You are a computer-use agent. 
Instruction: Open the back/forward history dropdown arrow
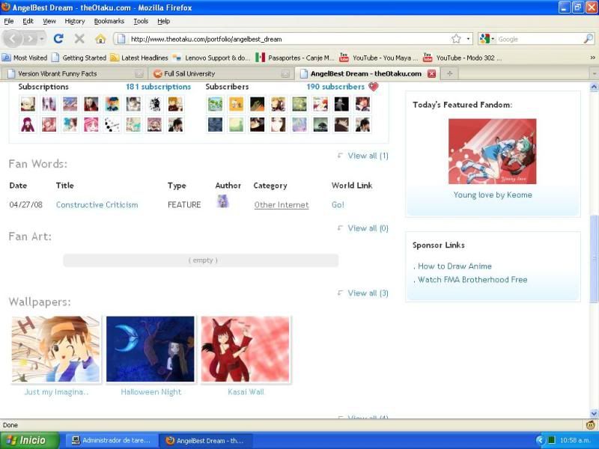pyautogui.click(x=42, y=39)
